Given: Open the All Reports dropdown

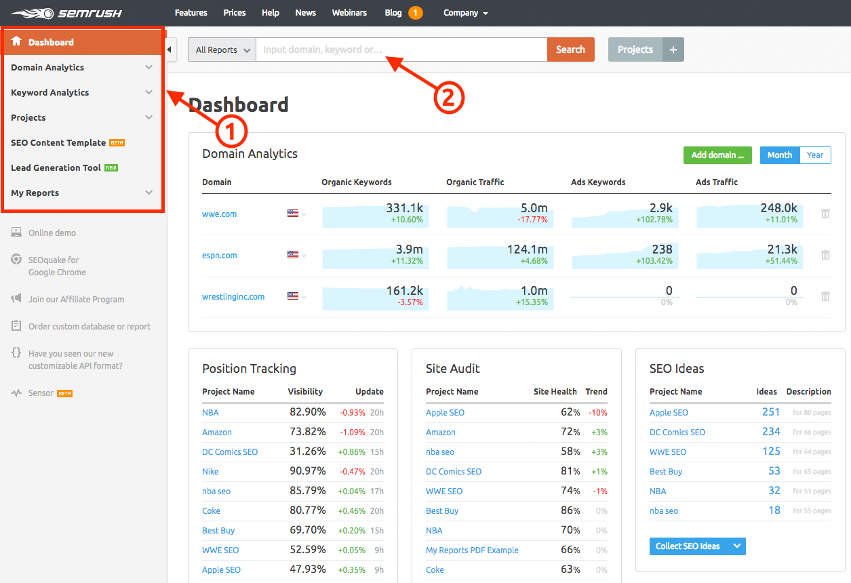Looking at the screenshot, I should pos(222,49).
